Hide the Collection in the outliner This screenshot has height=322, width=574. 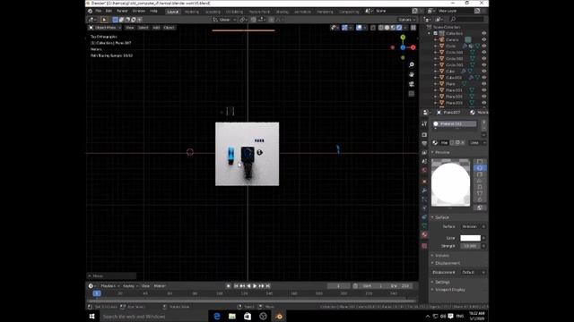pos(484,33)
